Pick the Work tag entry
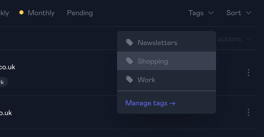 point(146,80)
